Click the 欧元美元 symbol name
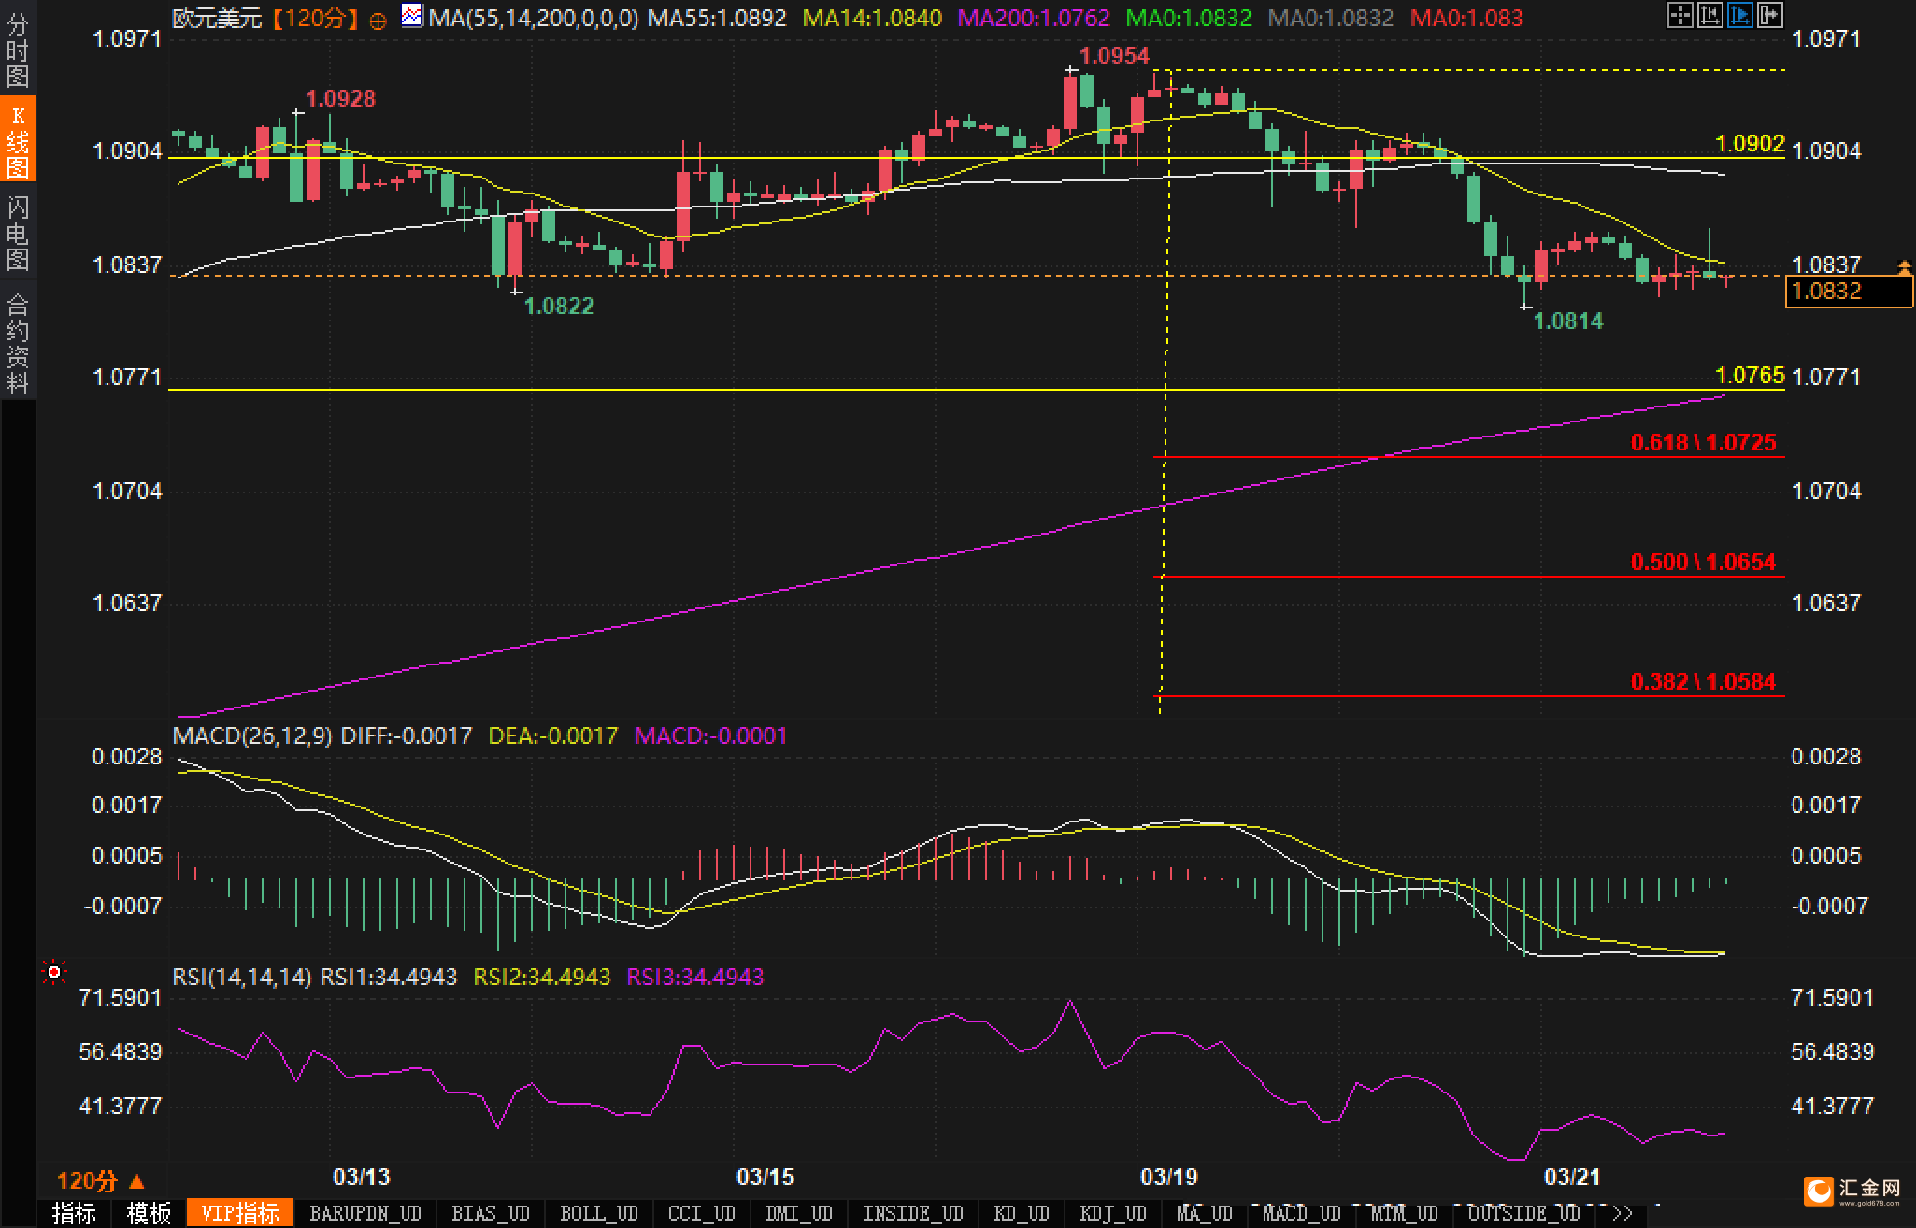Image resolution: width=1916 pixels, height=1228 pixels. point(218,18)
